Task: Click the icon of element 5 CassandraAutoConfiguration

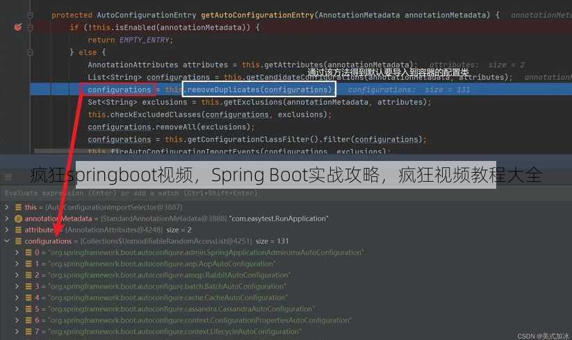Action: pos(28,309)
